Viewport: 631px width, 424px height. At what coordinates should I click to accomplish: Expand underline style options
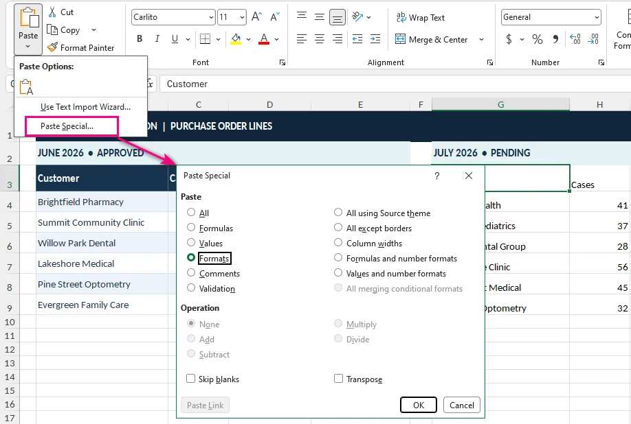pos(188,39)
